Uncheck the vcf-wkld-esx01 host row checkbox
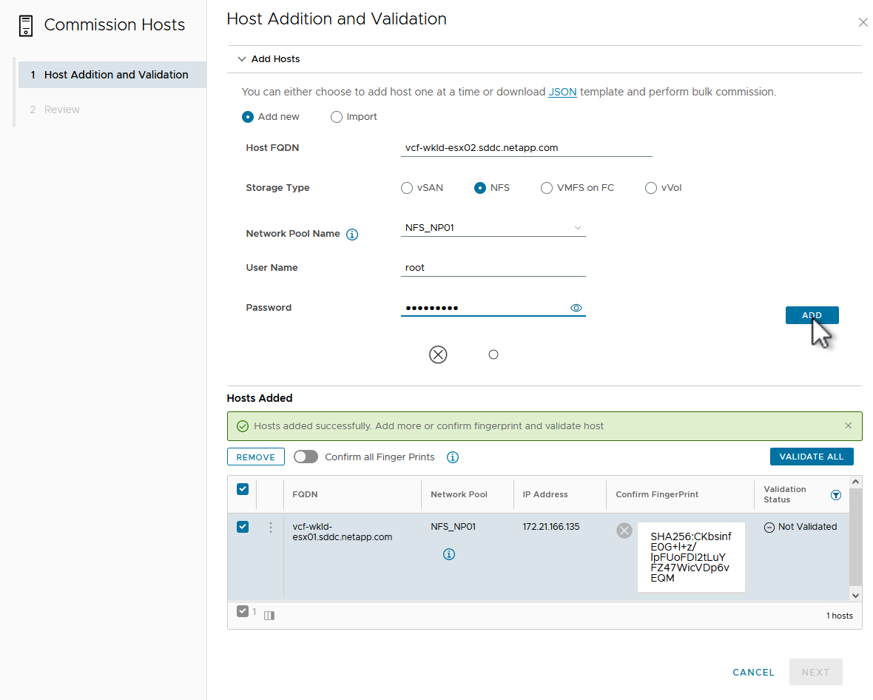The height and width of the screenshot is (700, 873). (x=243, y=527)
